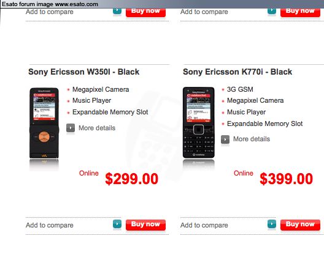The image size is (324, 274).
Task: Click gray arrow beside K770i More details
Action: tap(225, 139)
